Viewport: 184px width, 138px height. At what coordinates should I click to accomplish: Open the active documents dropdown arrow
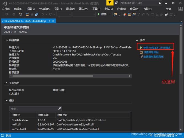(x=181, y=21)
